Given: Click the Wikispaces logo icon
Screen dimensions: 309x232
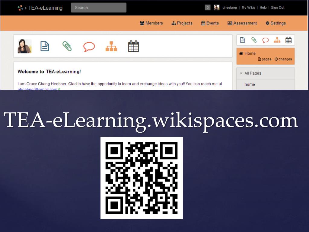Looking at the screenshot, I should [x=20, y=8].
